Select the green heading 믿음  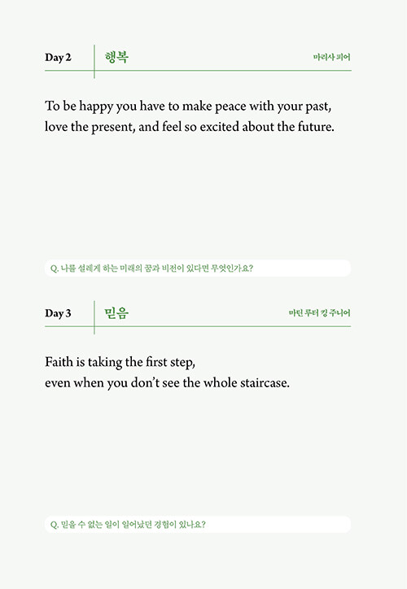click(116, 313)
